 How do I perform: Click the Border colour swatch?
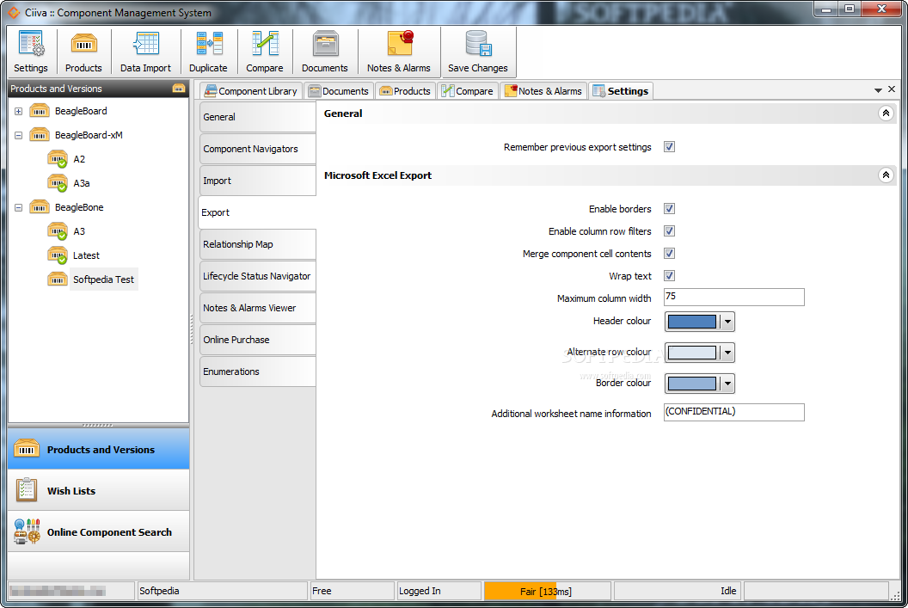(x=692, y=384)
